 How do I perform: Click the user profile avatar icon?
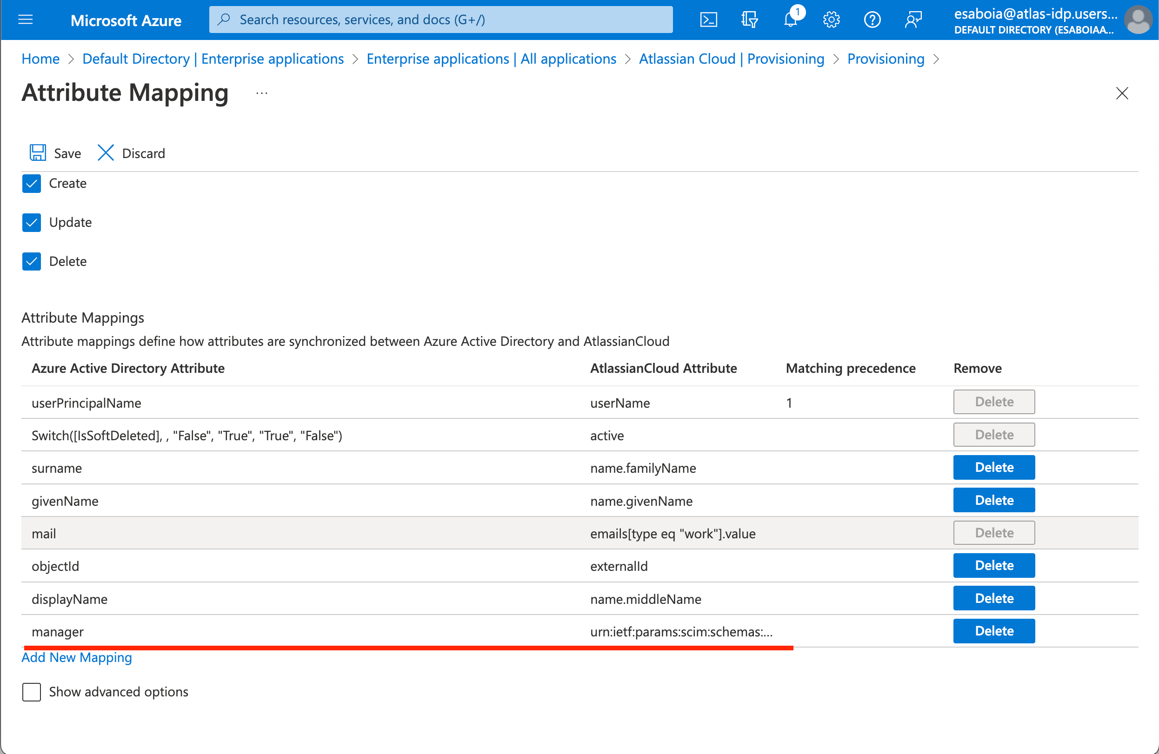pyautogui.click(x=1137, y=19)
